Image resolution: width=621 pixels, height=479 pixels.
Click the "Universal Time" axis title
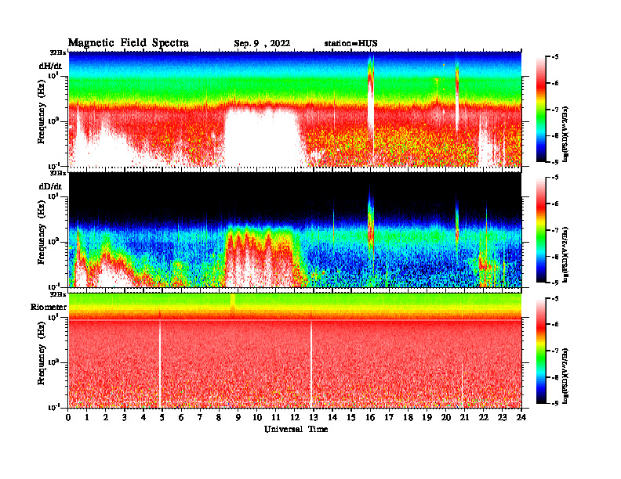pyautogui.click(x=296, y=429)
